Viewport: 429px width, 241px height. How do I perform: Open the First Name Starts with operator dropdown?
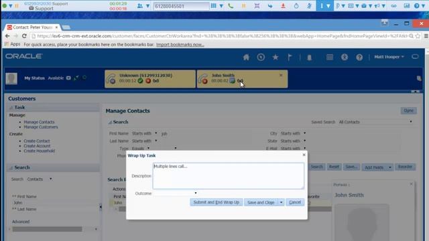click(156, 133)
